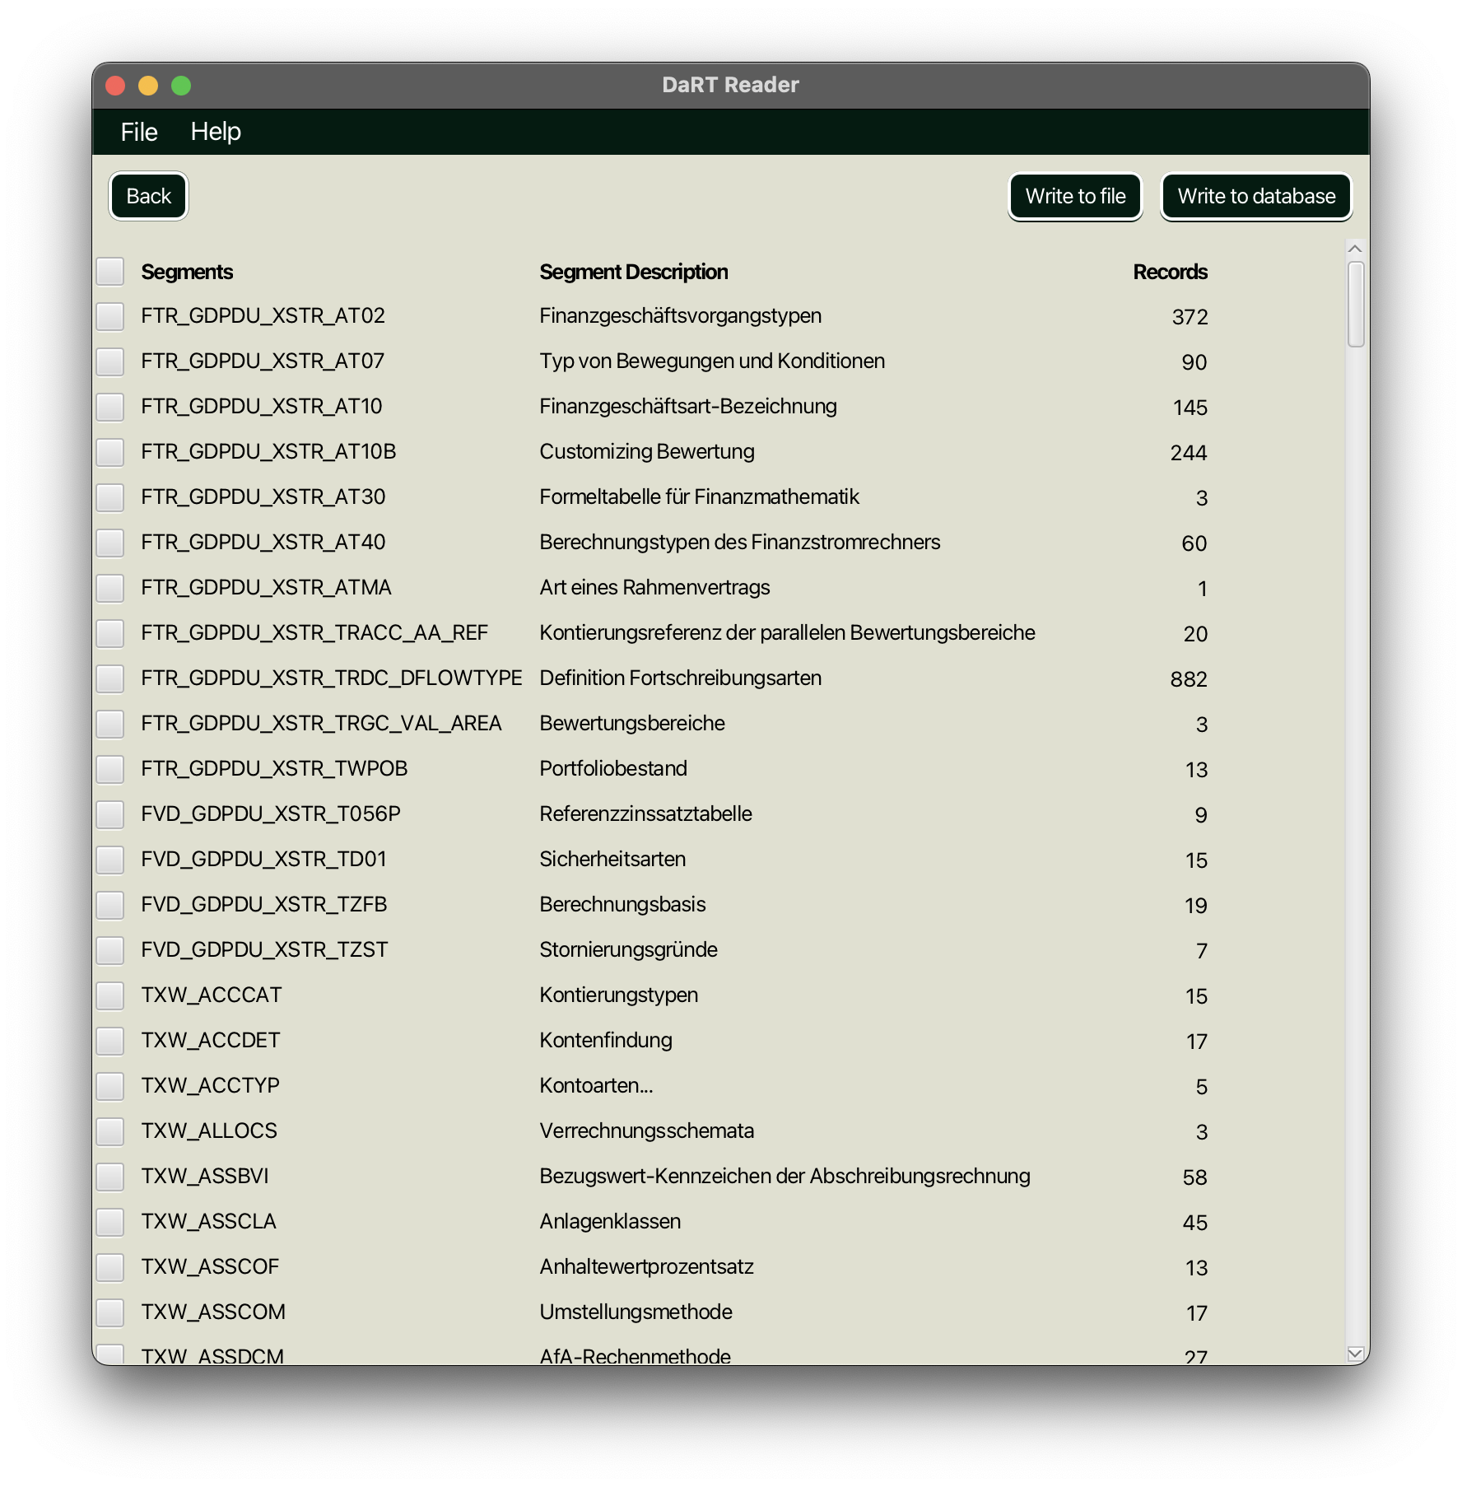This screenshot has width=1462, height=1487.
Task: Click Write to database
Action: [1256, 196]
